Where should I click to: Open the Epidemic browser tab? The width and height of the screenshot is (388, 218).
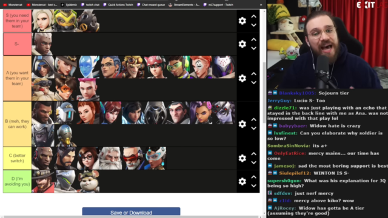pyautogui.click(x=69, y=5)
